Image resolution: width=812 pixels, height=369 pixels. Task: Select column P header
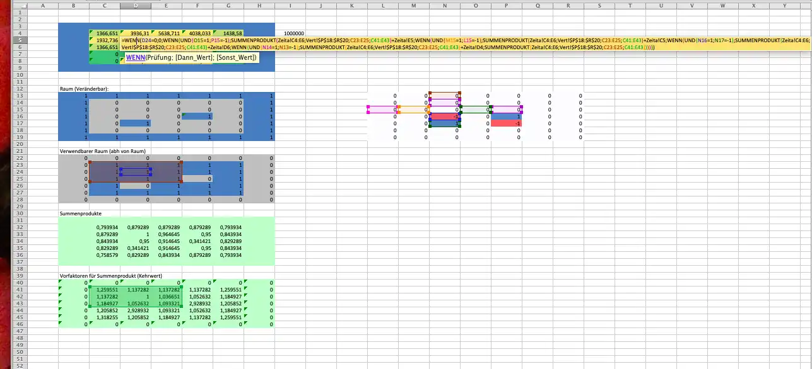(x=506, y=6)
